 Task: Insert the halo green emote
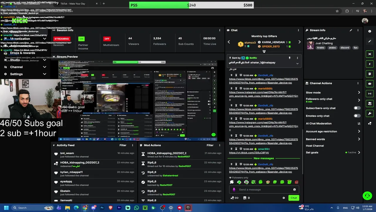tap(289, 182)
